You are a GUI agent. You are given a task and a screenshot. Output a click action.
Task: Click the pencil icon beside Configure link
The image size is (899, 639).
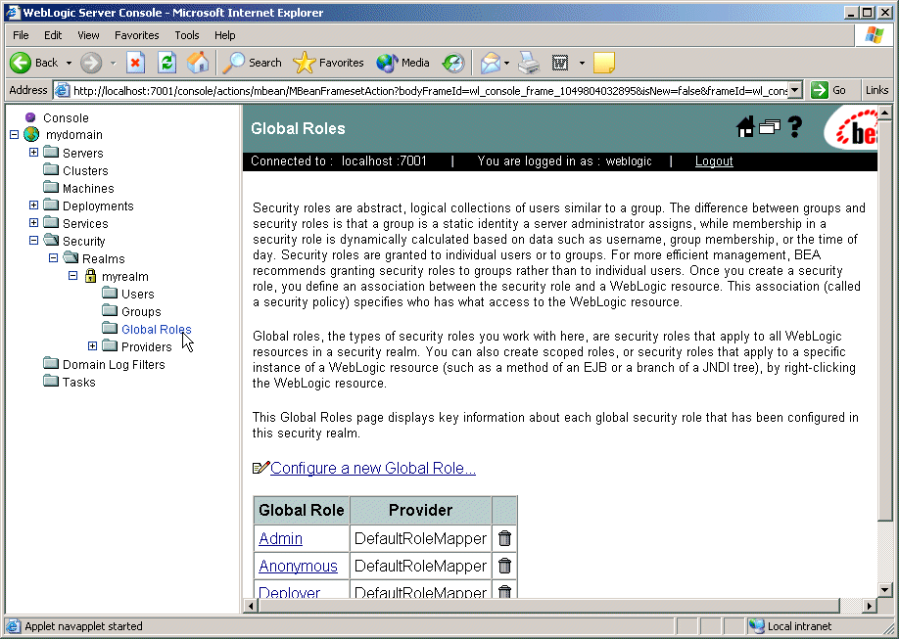tap(260, 468)
